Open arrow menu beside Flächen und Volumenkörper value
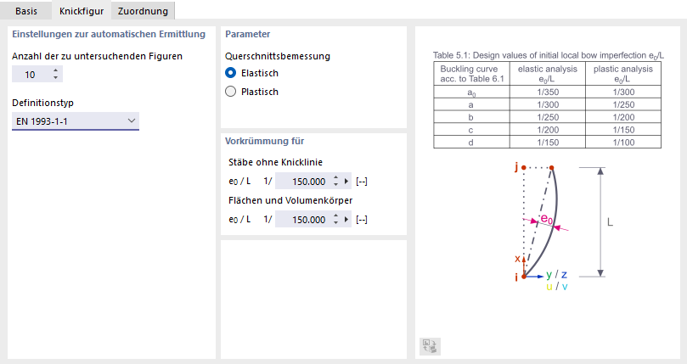The width and height of the screenshot is (687, 364). 346,220
